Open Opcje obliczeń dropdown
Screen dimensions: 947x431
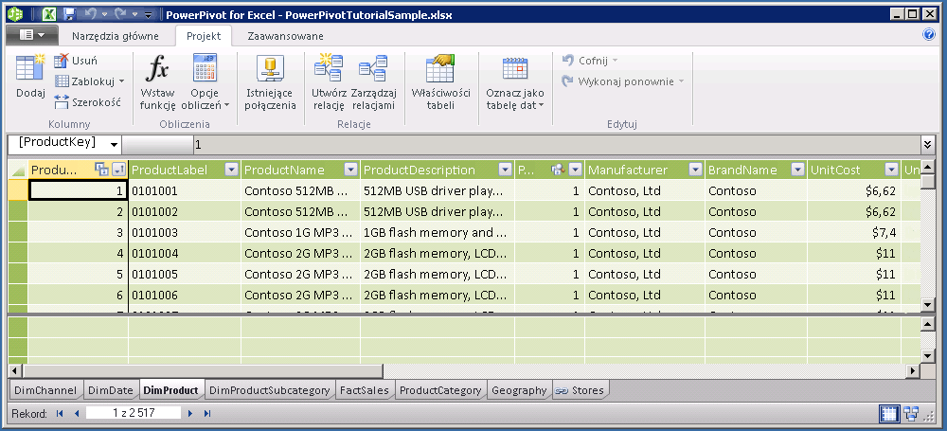point(205,83)
